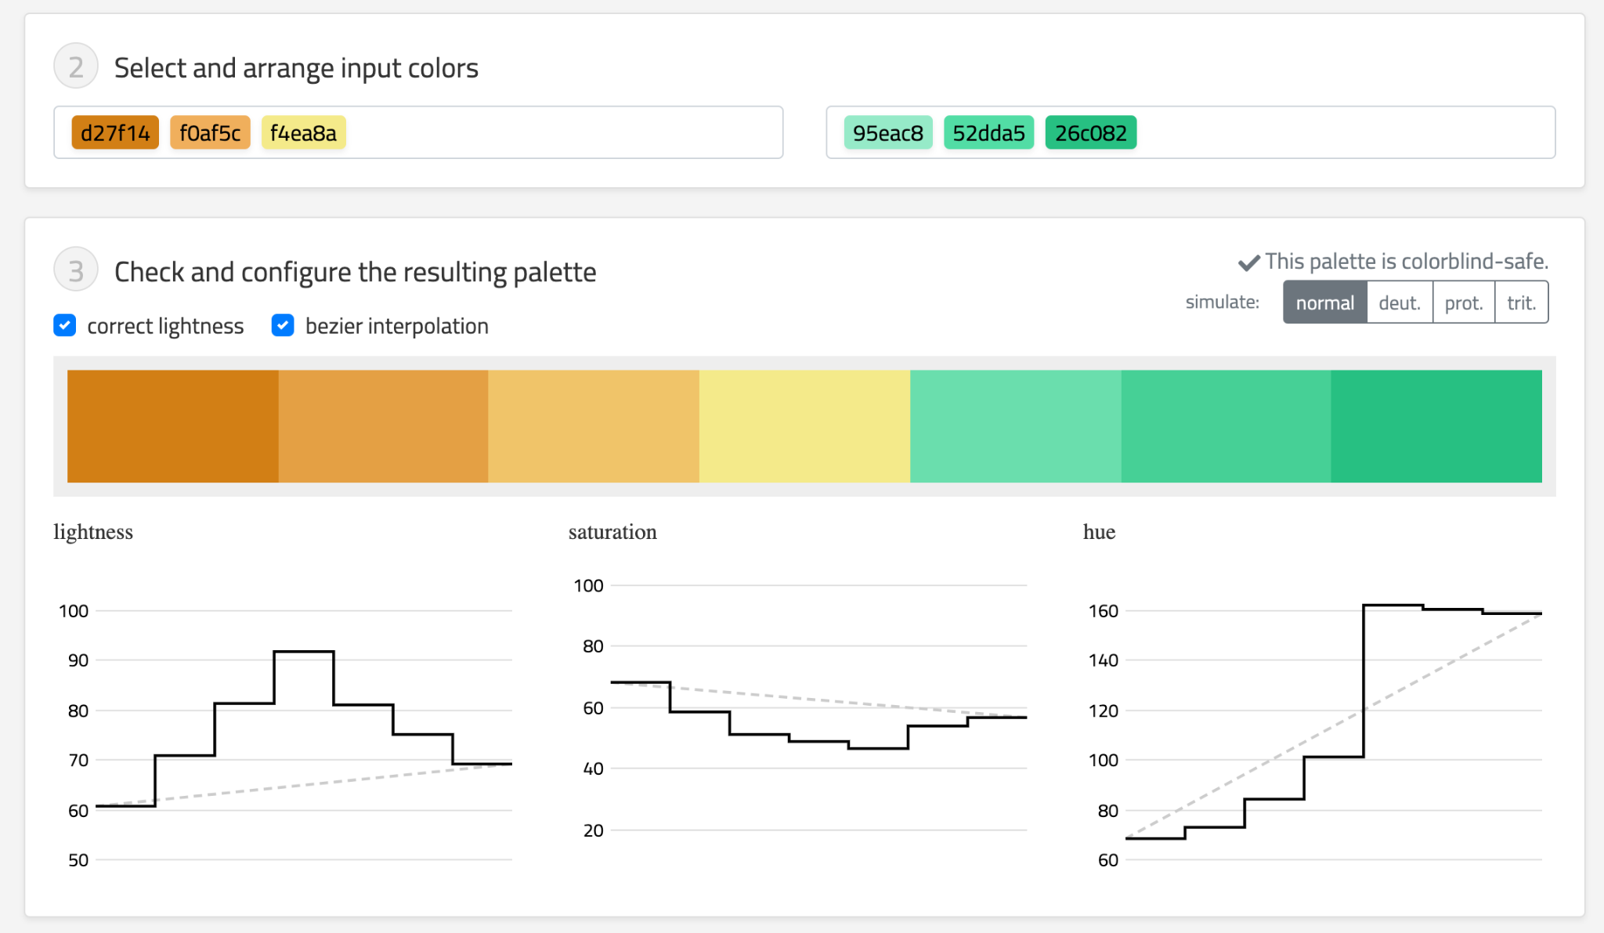
Task: Switch simulation to prot. mode
Action: click(1464, 302)
